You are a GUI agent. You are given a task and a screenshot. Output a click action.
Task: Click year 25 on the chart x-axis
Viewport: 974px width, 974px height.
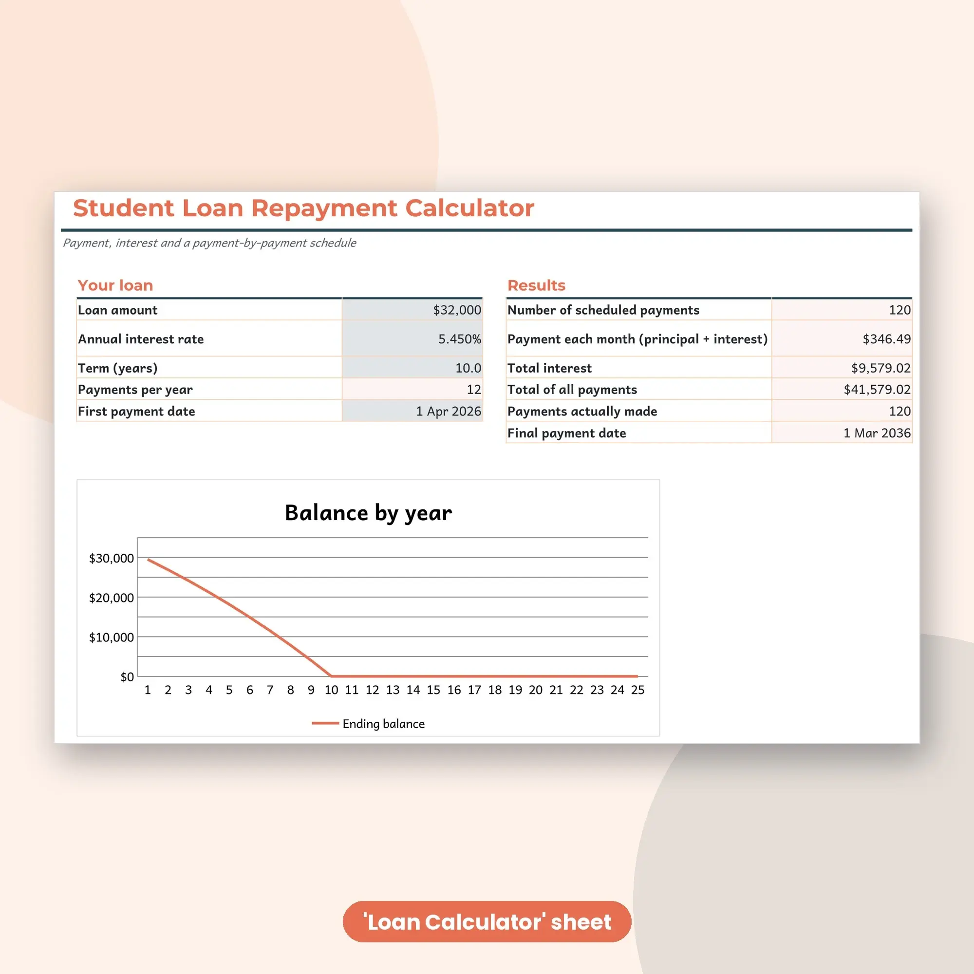point(638,690)
